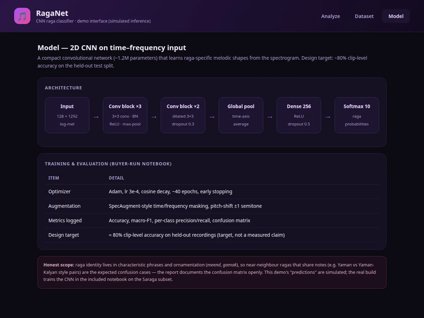
Task: Select the Augmentation row
Action: coord(212,206)
